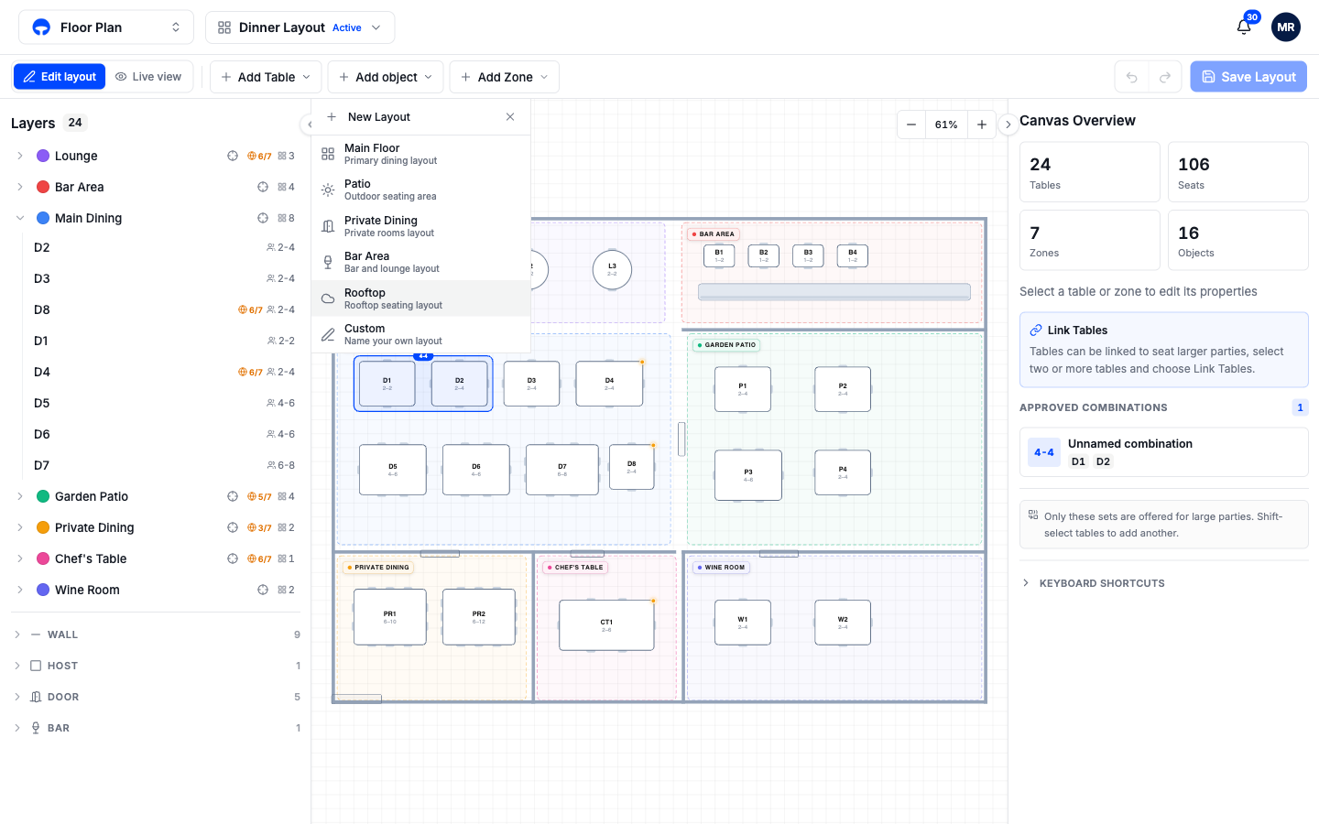Expand the DOOR objects group
The height and width of the screenshot is (824, 1319).
point(17,697)
